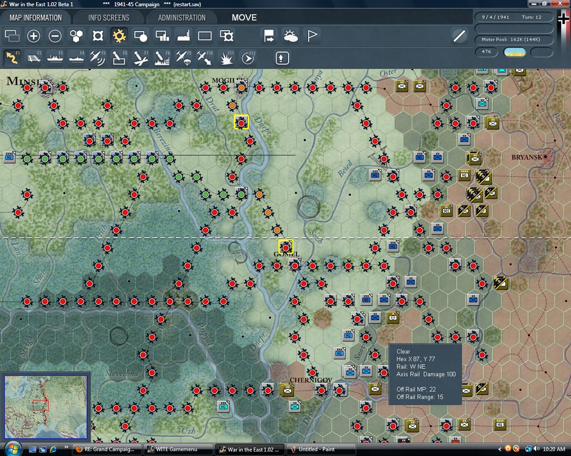Toggle the rectangle-with-circle map overlay icon
The width and height of the screenshot is (571, 456).
(x=141, y=36)
